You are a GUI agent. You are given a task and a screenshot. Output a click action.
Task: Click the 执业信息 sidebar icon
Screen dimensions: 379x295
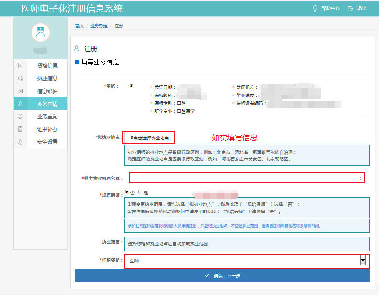click(20, 78)
